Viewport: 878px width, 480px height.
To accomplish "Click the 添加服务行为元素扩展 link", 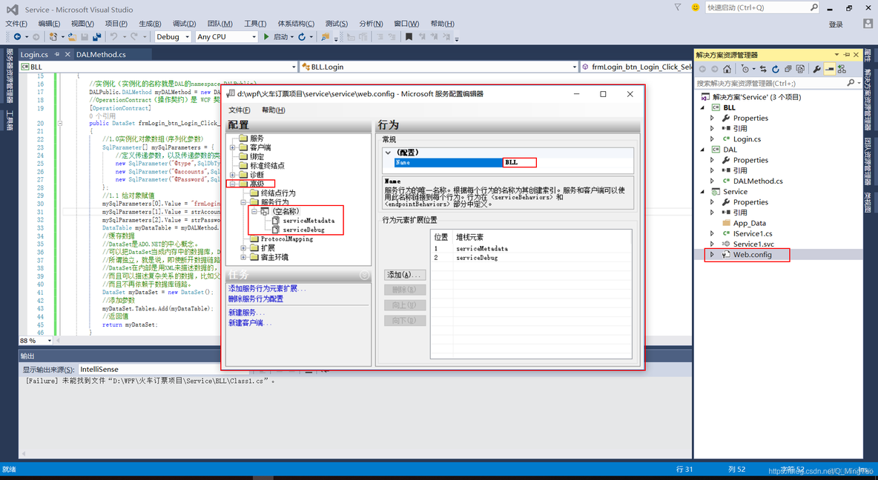I will [x=267, y=289].
